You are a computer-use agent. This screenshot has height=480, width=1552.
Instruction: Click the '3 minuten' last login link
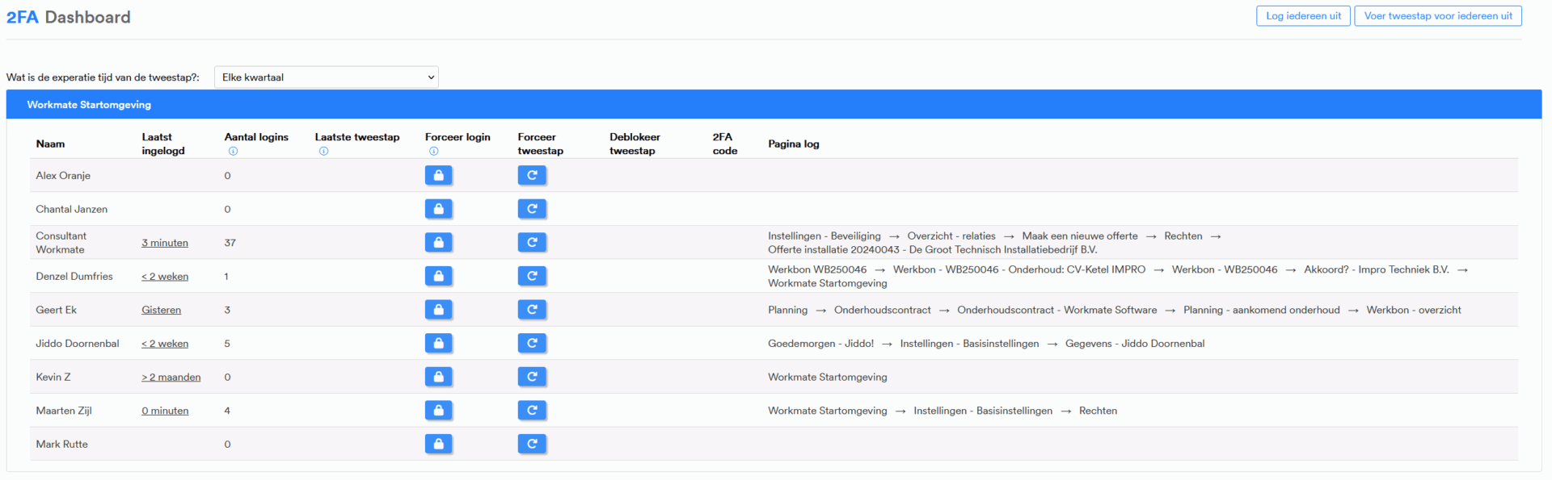(x=165, y=243)
